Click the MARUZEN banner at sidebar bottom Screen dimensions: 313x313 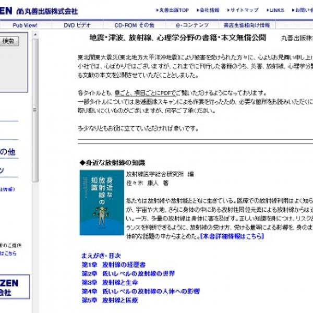15,287
